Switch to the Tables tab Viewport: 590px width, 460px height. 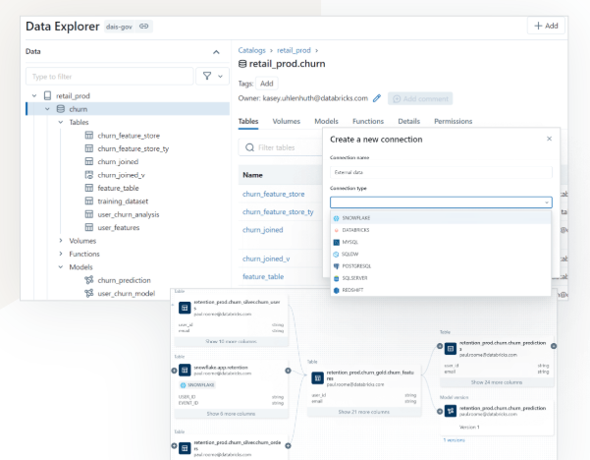(x=248, y=121)
